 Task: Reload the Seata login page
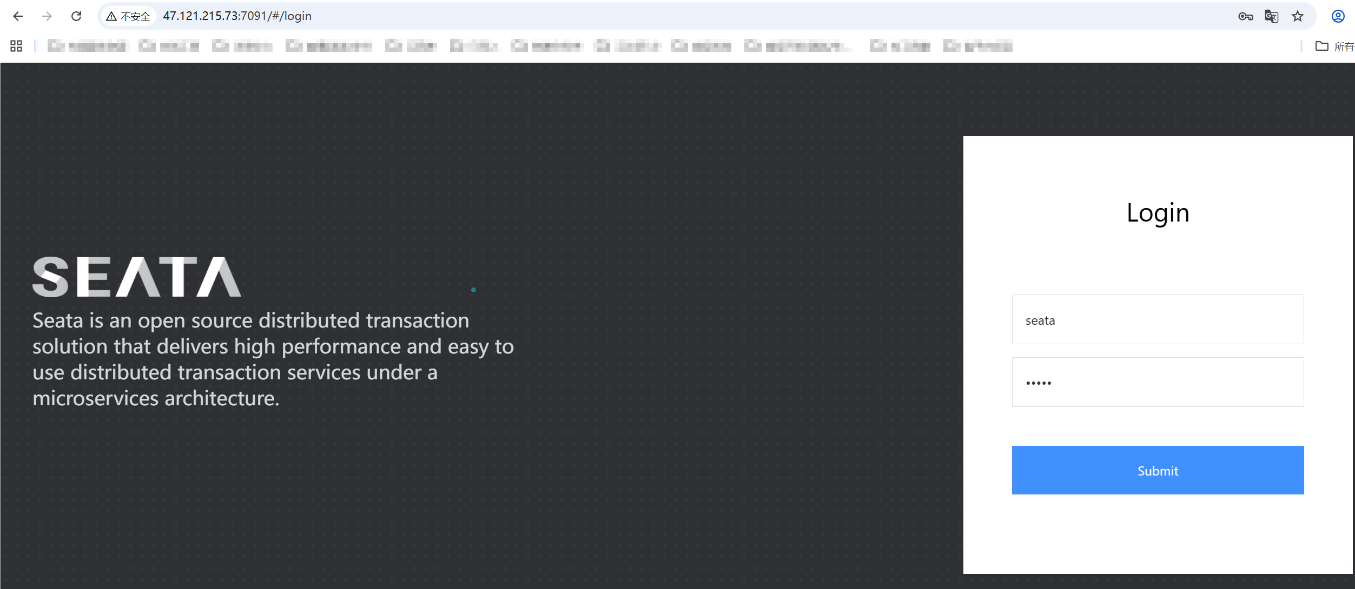[76, 16]
